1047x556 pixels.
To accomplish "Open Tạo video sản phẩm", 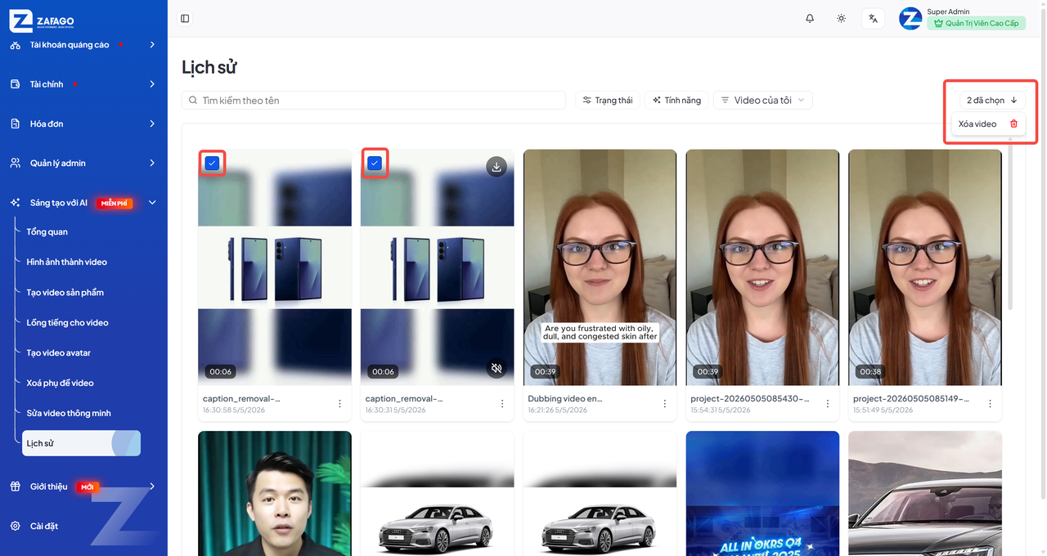I will click(x=65, y=292).
